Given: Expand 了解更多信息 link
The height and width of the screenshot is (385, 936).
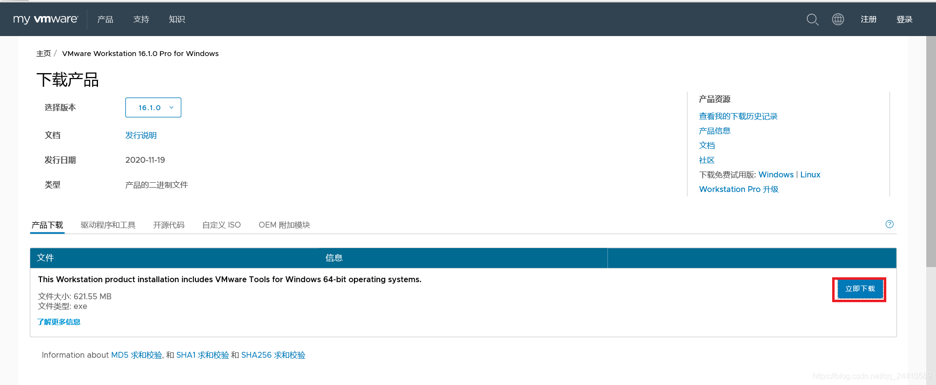Looking at the screenshot, I should pyautogui.click(x=58, y=322).
